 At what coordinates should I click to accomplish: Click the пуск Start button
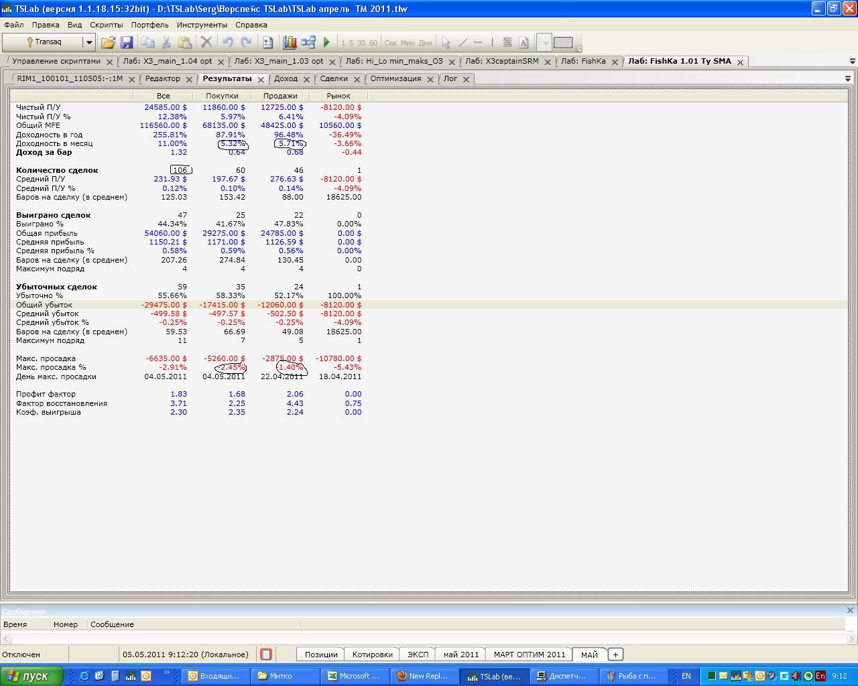[32, 676]
